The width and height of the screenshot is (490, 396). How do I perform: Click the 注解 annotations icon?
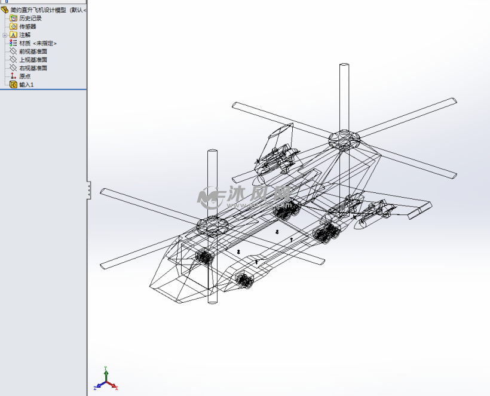(13, 35)
